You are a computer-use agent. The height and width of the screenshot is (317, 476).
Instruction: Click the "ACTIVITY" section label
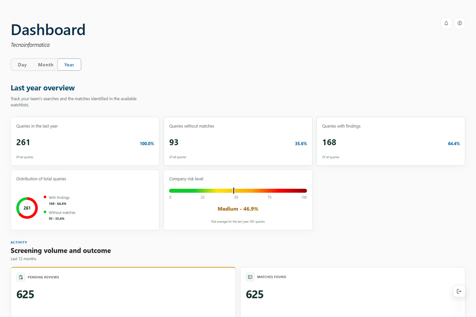19,242
